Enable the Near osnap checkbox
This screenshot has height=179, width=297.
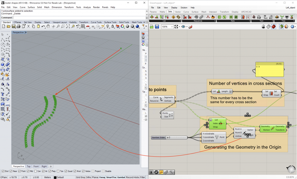[11, 171]
